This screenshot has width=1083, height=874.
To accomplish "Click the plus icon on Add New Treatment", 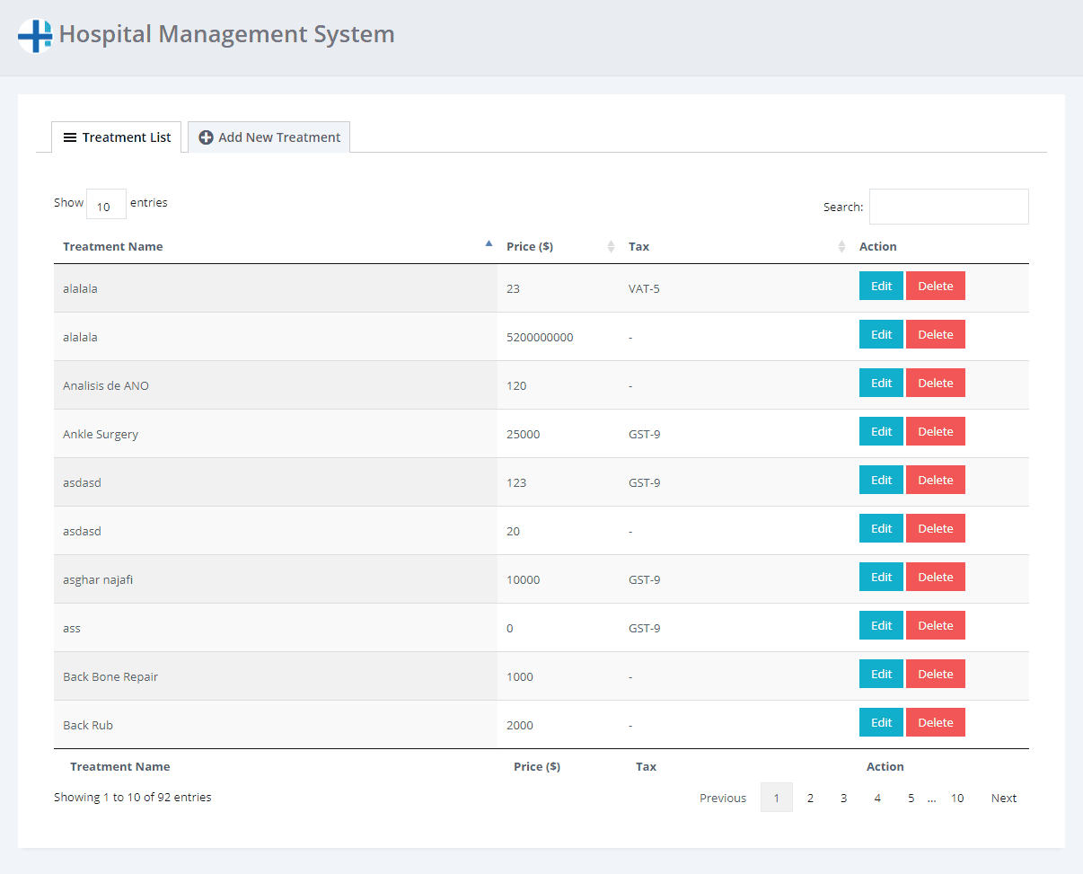I will tap(206, 137).
